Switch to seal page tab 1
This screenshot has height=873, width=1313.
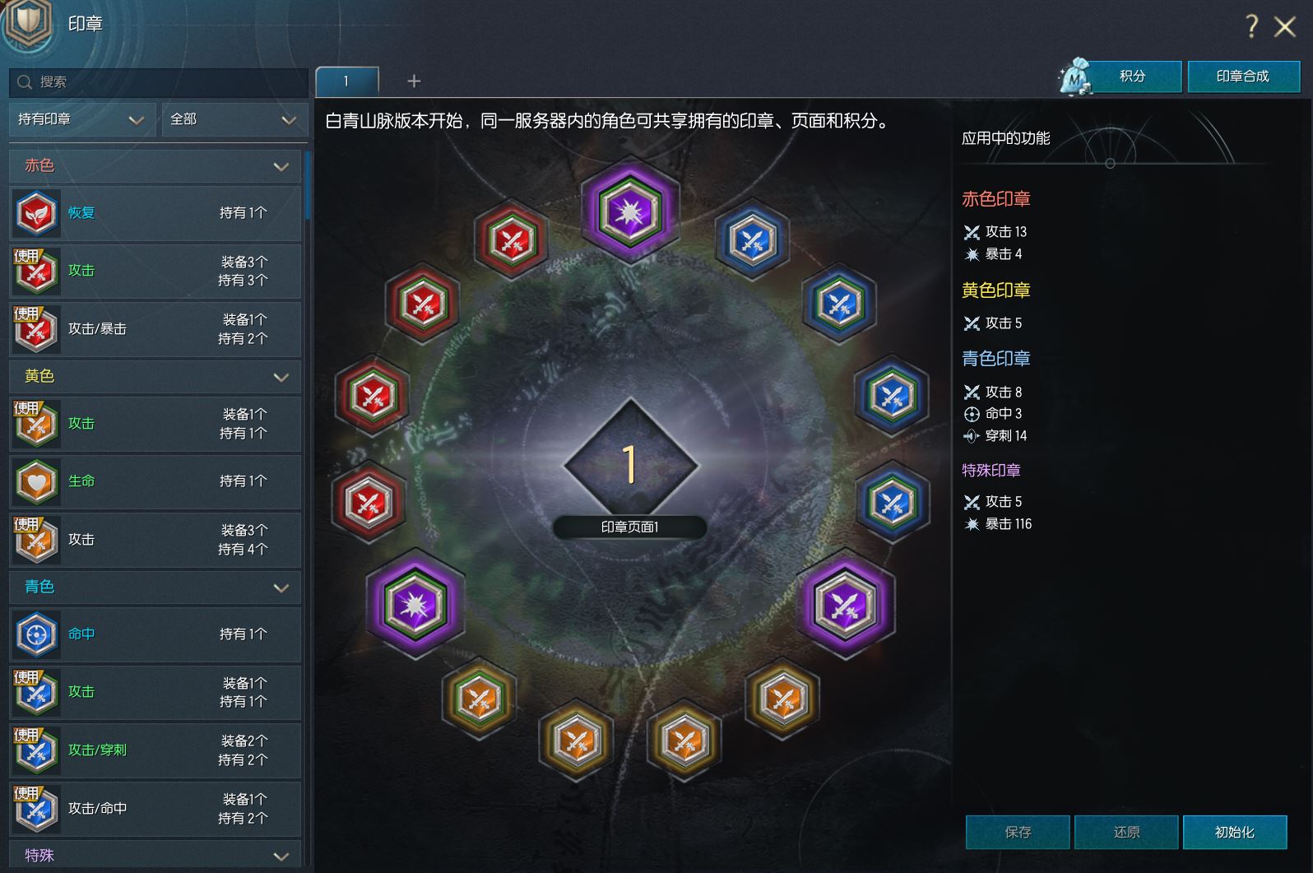(x=347, y=81)
